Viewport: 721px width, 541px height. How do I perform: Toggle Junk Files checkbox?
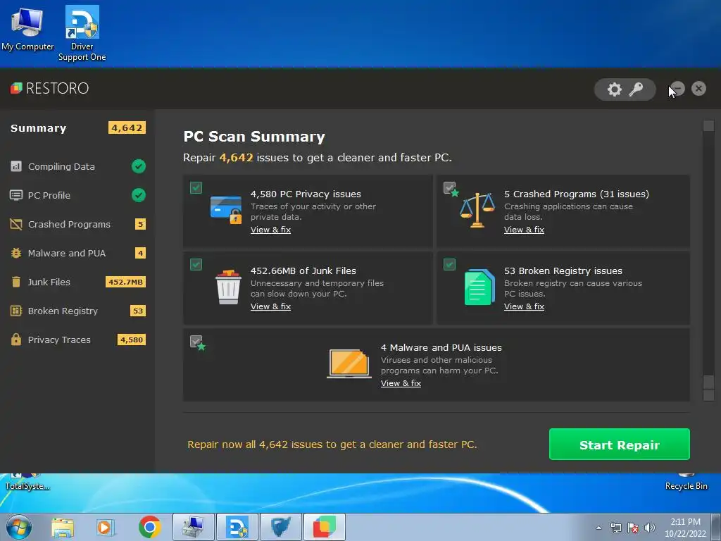(x=196, y=265)
